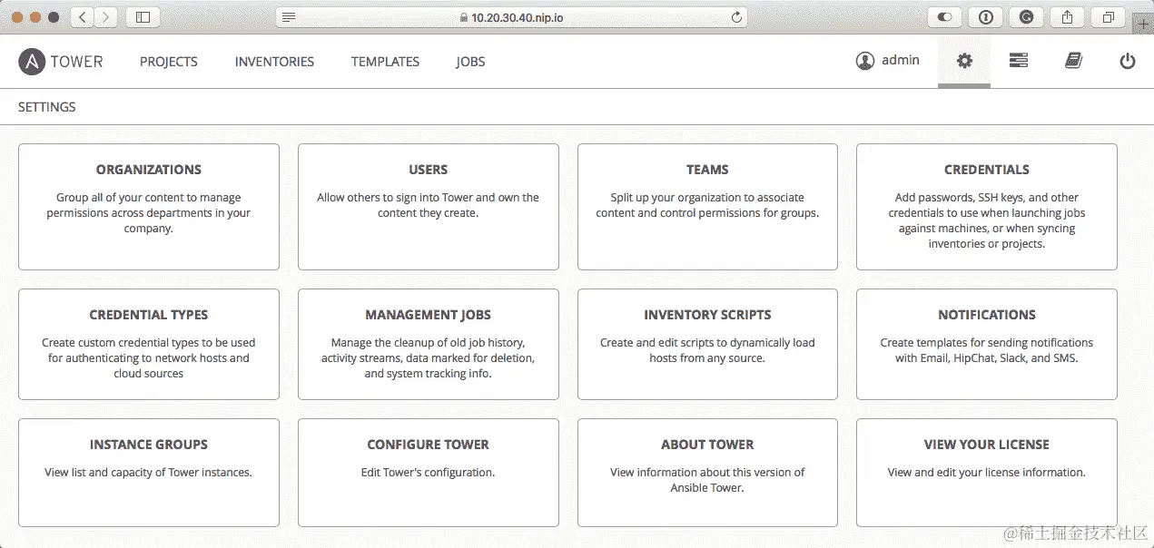Open the documentation book icon
The width and height of the screenshot is (1154, 548).
point(1073,61)
